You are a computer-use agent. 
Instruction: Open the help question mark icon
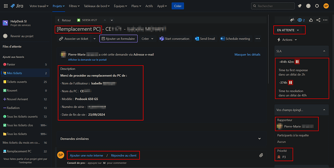click(x=308, y=6)
